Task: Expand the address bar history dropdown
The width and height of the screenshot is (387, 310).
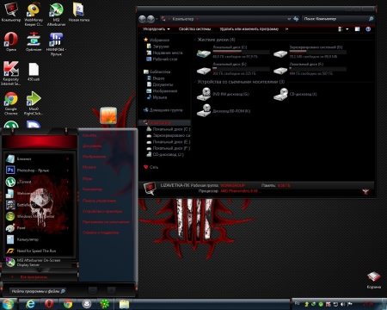Action: tap(289, 19)
